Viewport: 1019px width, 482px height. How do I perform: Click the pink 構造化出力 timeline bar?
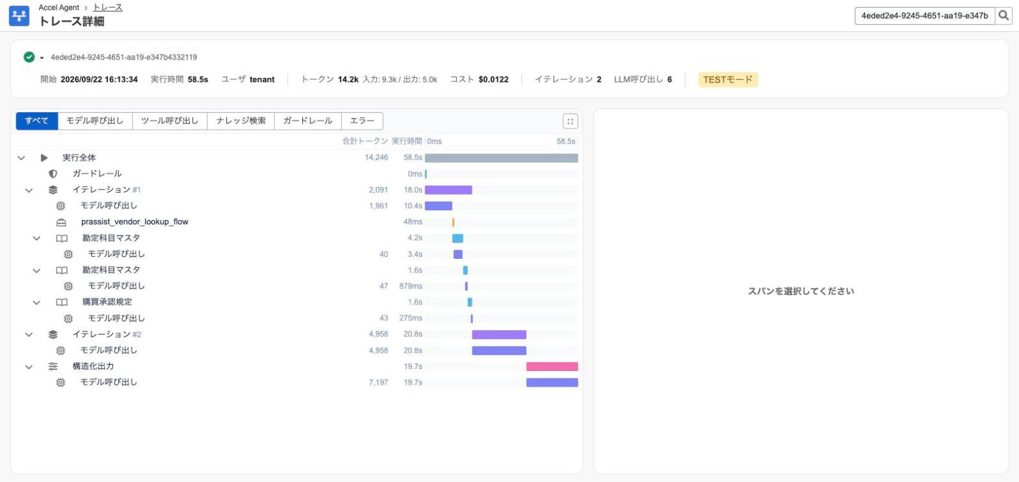click(x=552, y=367)
